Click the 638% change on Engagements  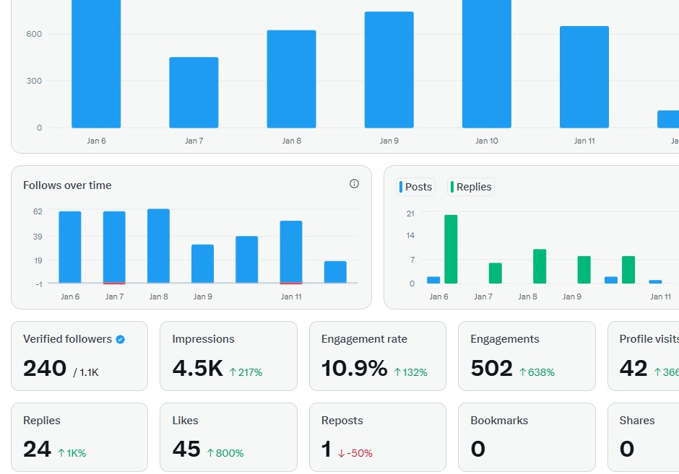point(537,372)
